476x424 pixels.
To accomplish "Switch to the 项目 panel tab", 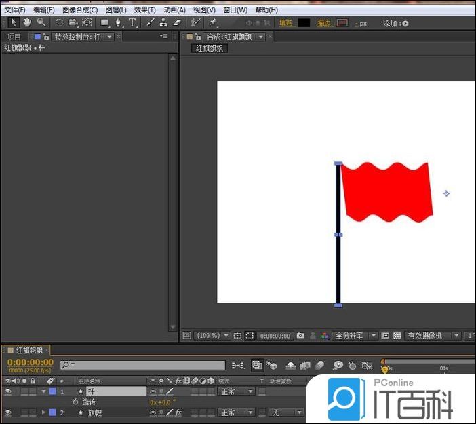I will click(x=14, y=37).
